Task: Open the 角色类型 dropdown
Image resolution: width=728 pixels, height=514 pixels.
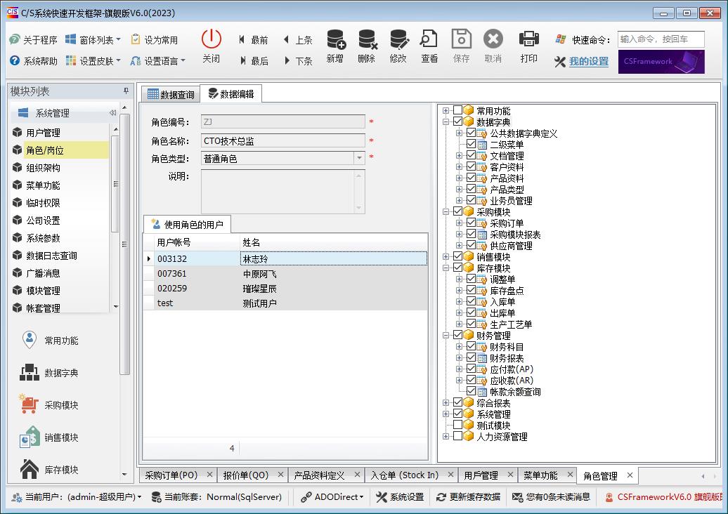Action: click(359, 159)
